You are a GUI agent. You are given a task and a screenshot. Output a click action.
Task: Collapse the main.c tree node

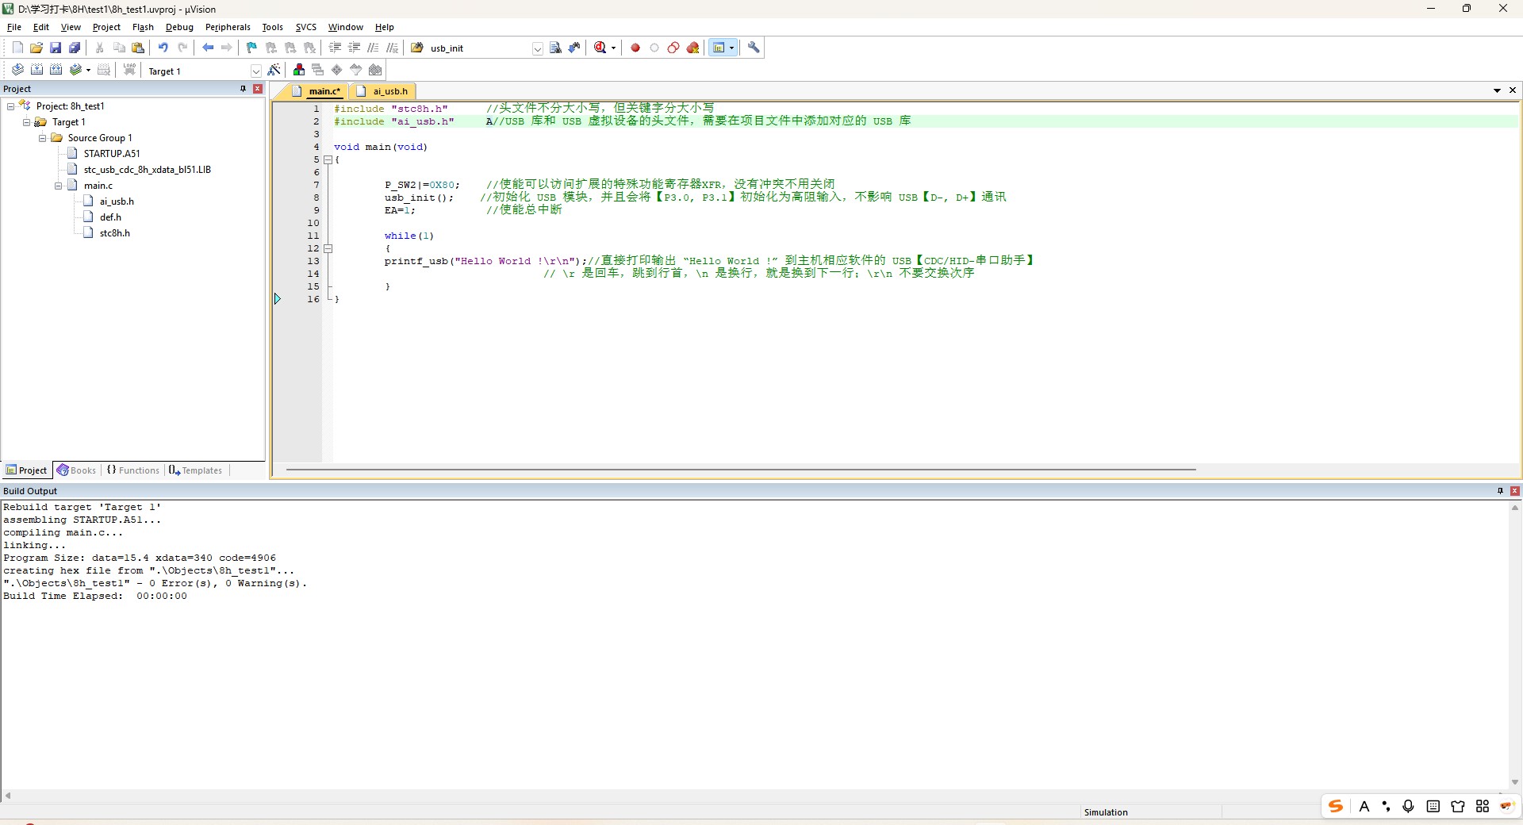(x=58, y=186)
